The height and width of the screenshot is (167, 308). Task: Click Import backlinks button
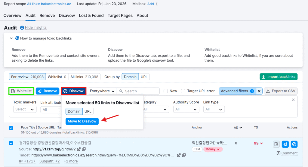pyautogui.click(x=279, y=77)
